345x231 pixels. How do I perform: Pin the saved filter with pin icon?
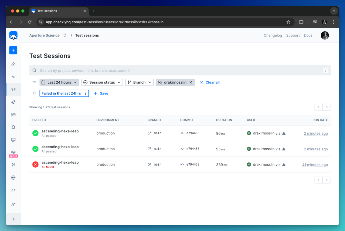coord(34,93)
